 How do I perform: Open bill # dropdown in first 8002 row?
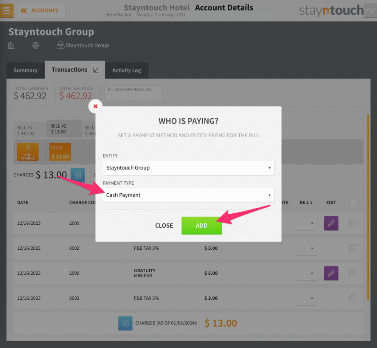point(307,249)
